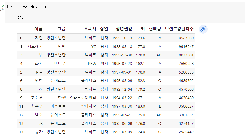Click the brand index value 2925442
Viewport: 246px width, 136px height.
coord(186,132)
